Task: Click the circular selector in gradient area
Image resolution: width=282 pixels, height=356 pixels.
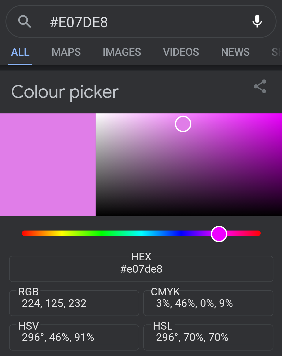Action: (x=183, y=124)
